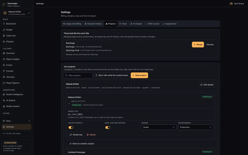Click the Overview dashboard icon
248x155 pixels.
[4, 53]
